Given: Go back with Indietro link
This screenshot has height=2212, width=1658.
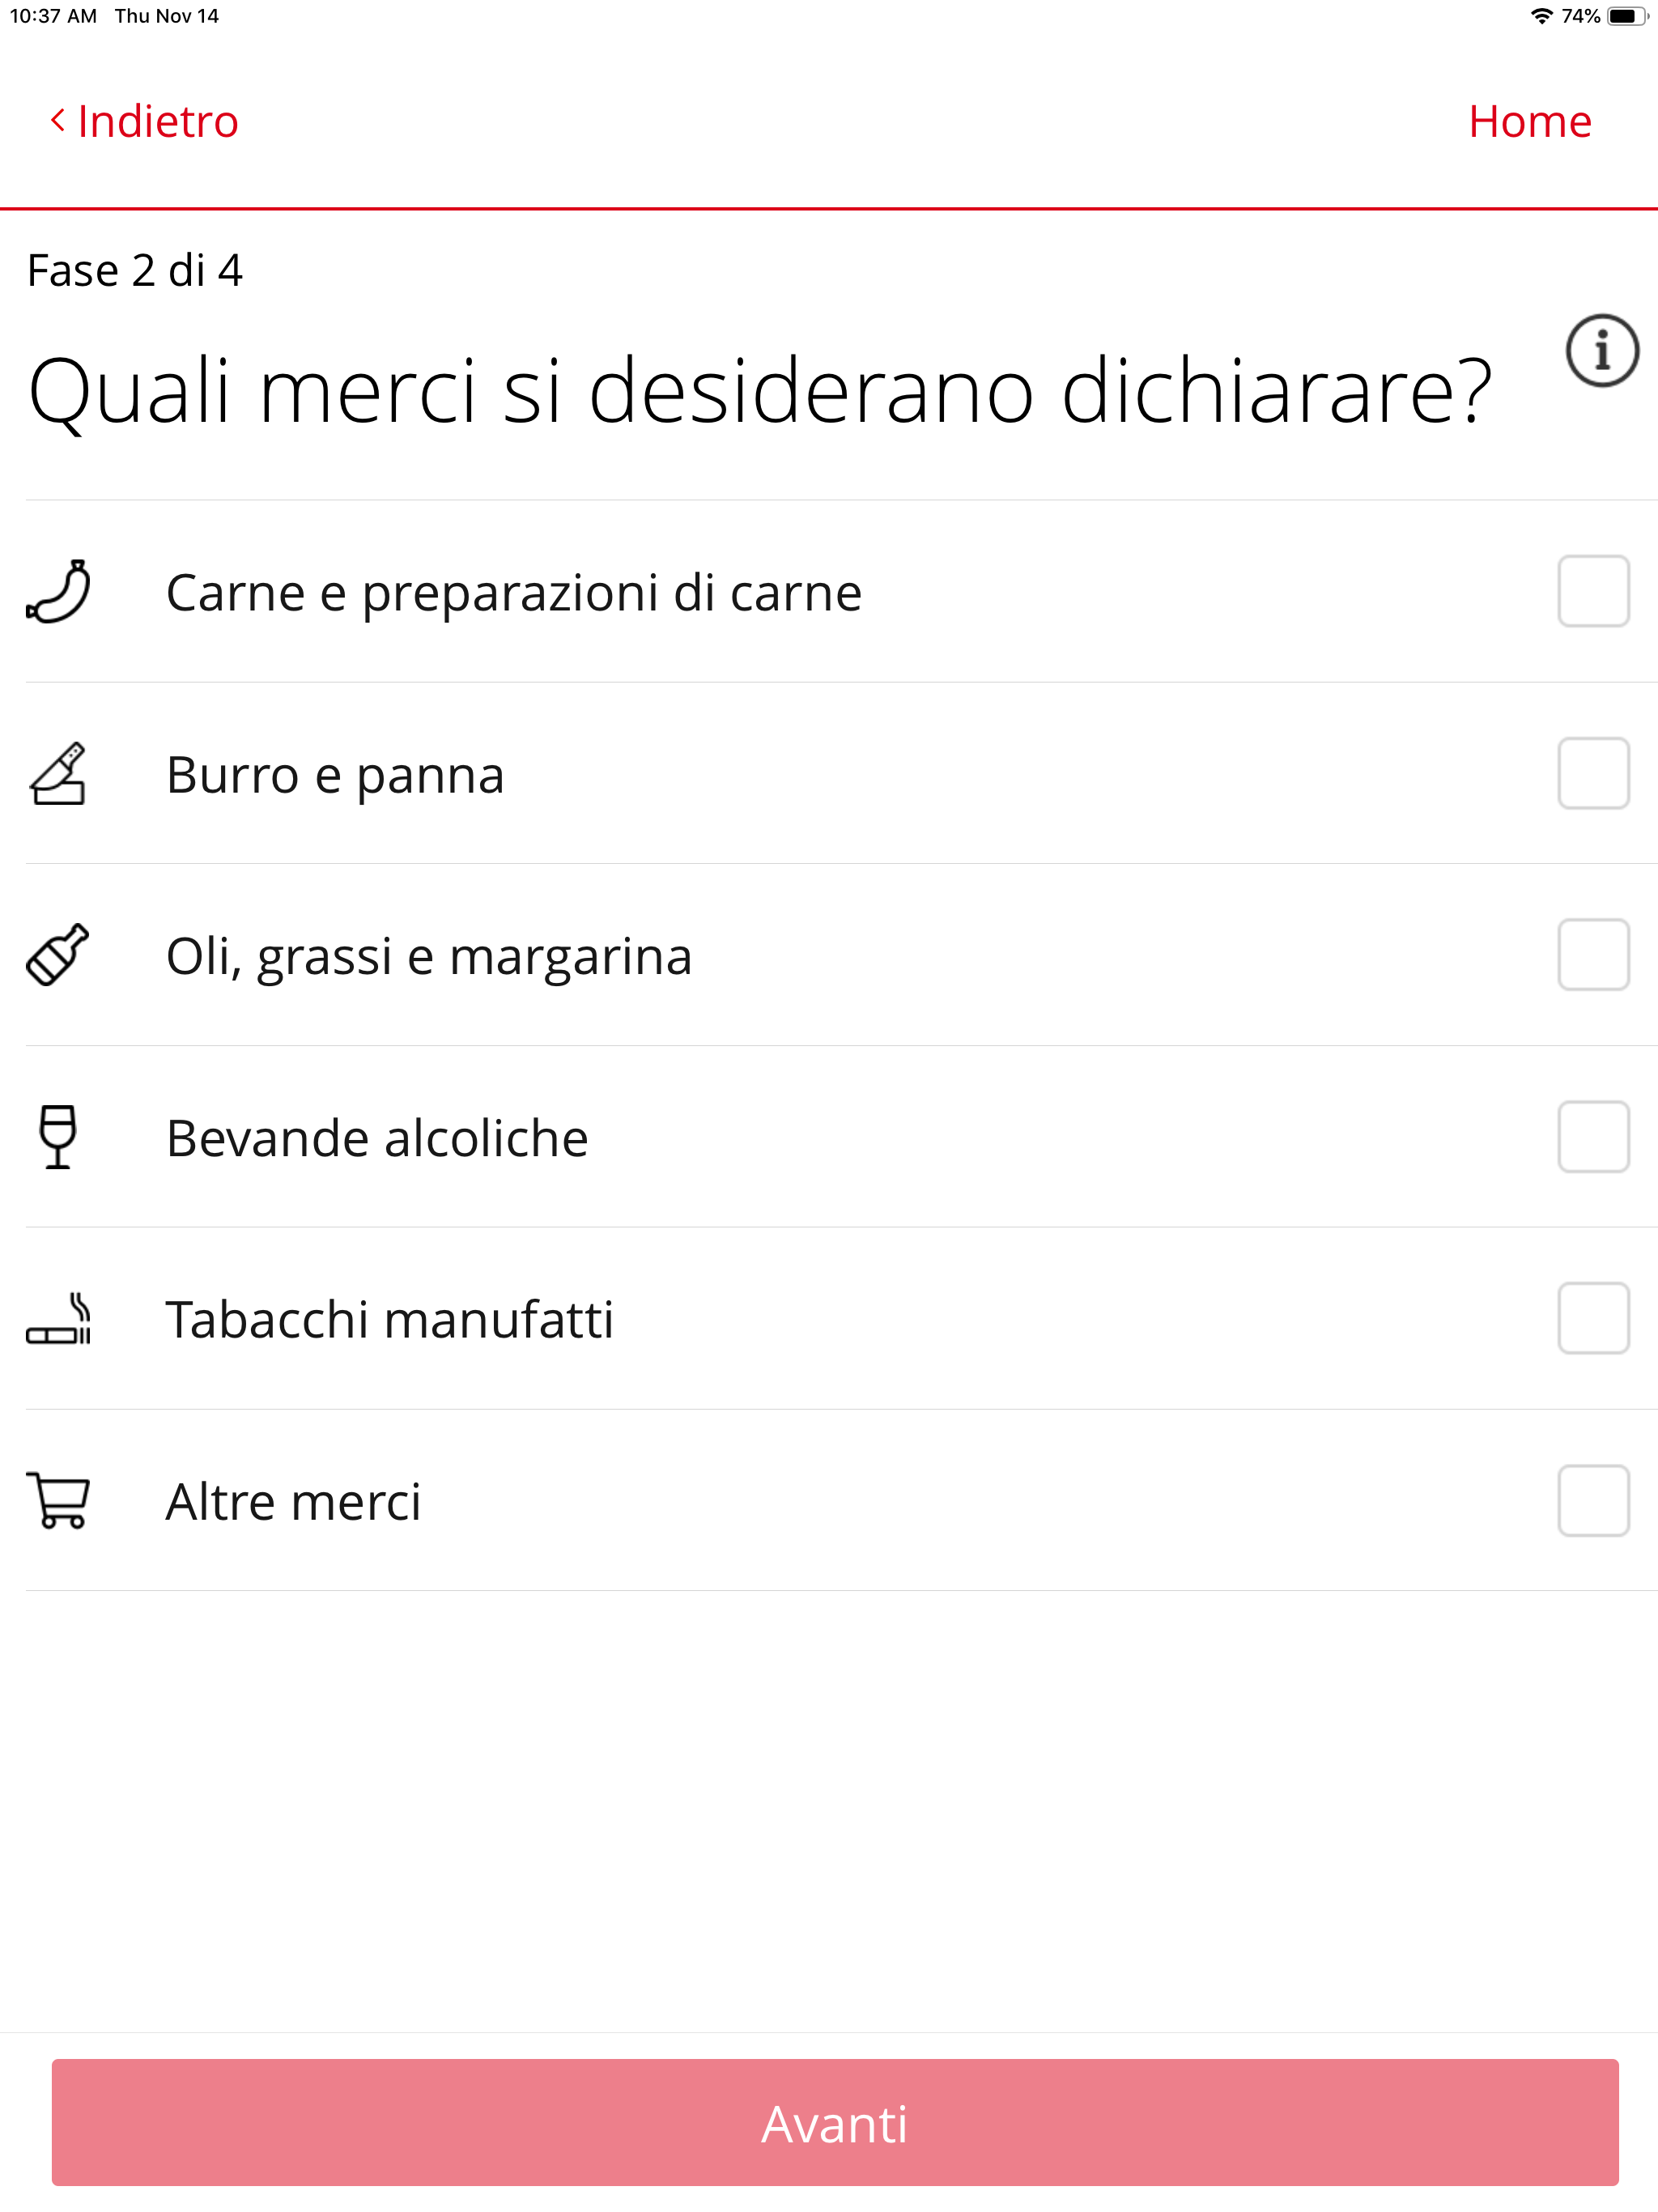Looking at the screenshot, I should pos(158,121).
